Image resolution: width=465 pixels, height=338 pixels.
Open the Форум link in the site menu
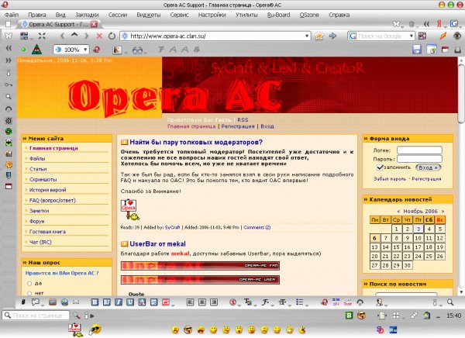(36, 222)
